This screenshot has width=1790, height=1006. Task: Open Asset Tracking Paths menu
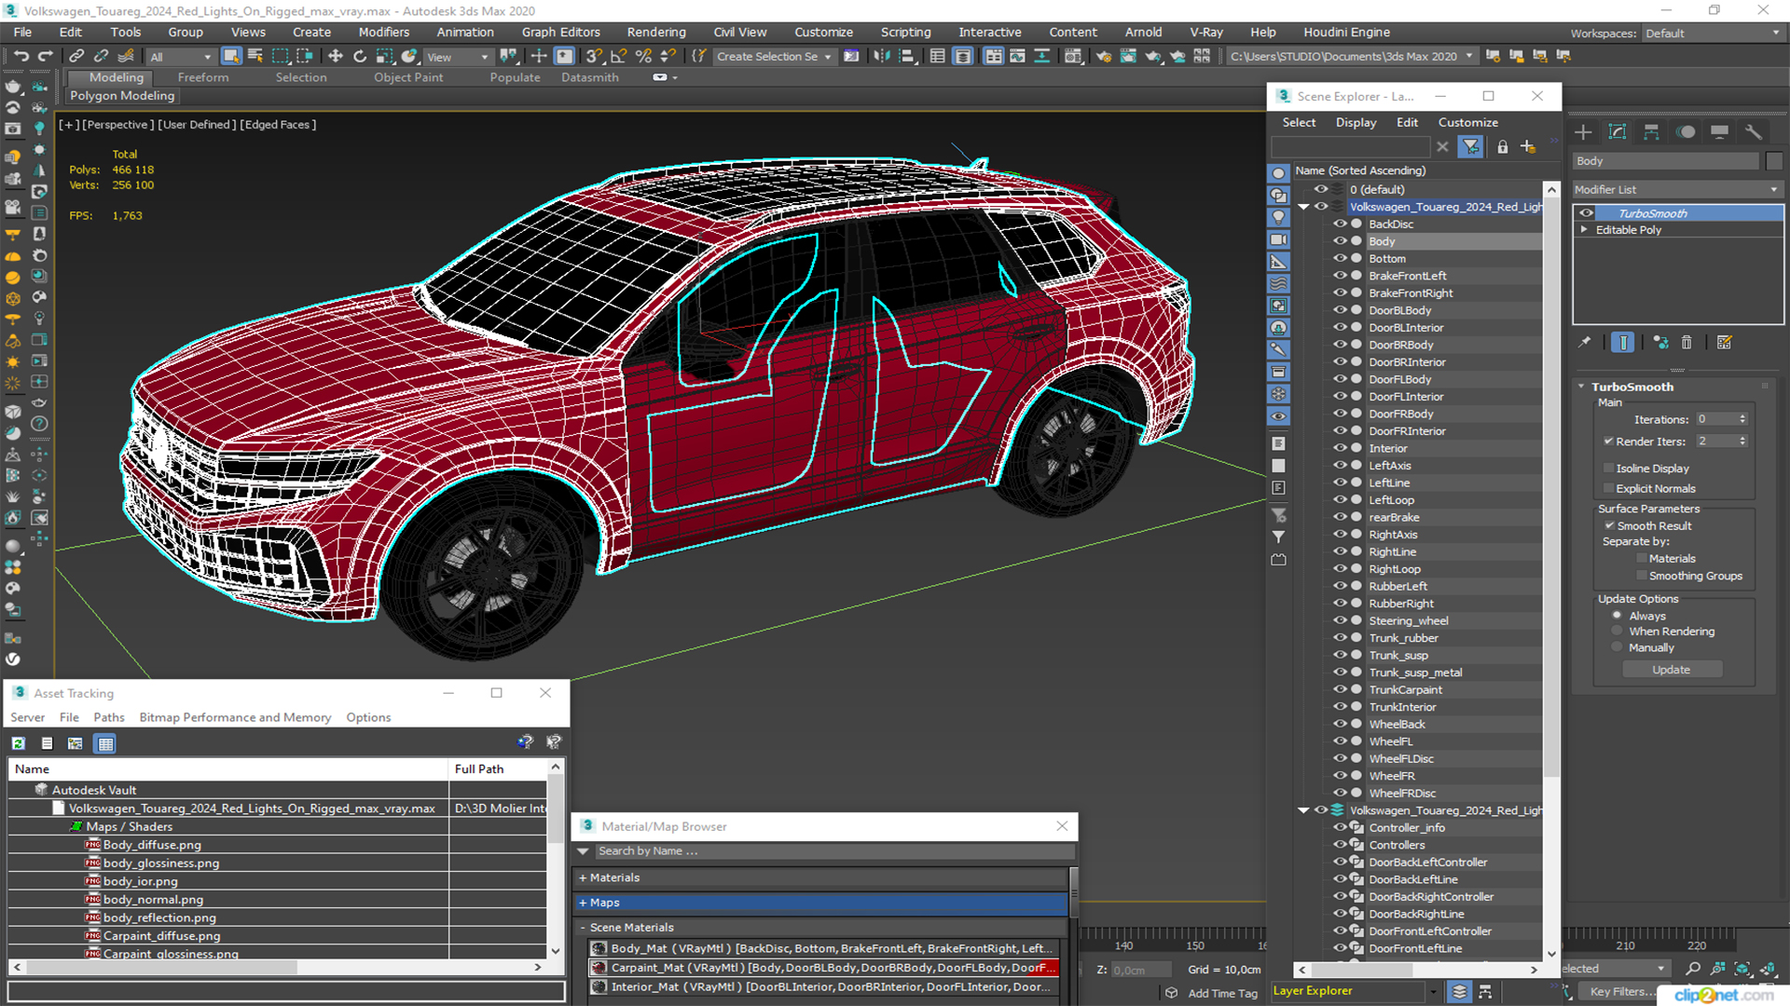108,717
